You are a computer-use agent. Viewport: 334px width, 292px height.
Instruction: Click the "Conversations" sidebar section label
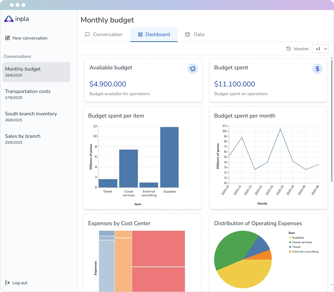coord(17,56)
